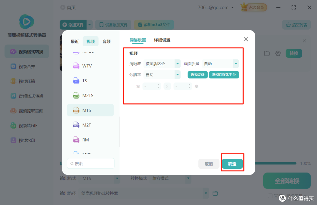Select the M2TS format
Viewport: 317px width, 205px height.
click(90, 95)
